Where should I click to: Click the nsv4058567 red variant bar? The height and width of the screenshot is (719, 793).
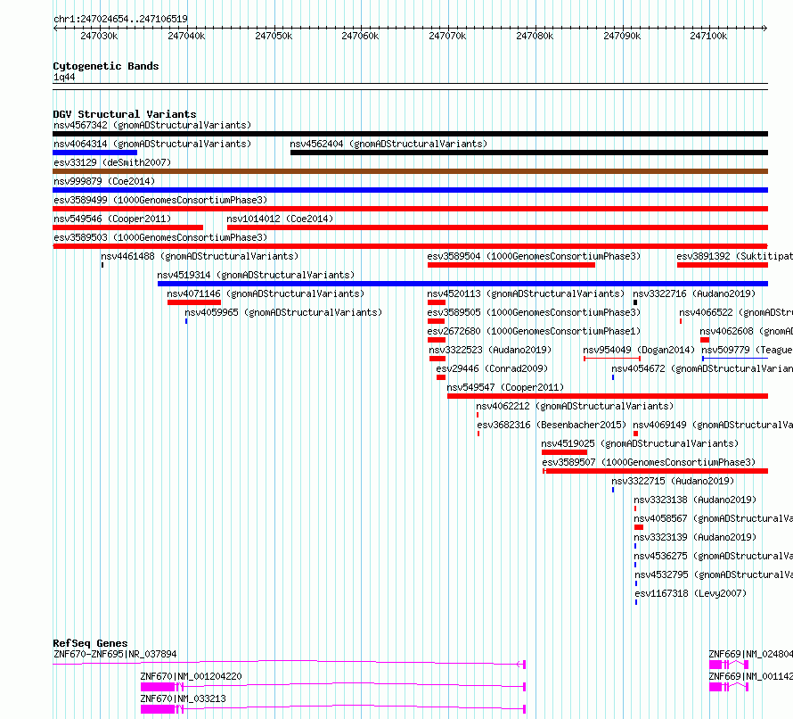[639, 527]
